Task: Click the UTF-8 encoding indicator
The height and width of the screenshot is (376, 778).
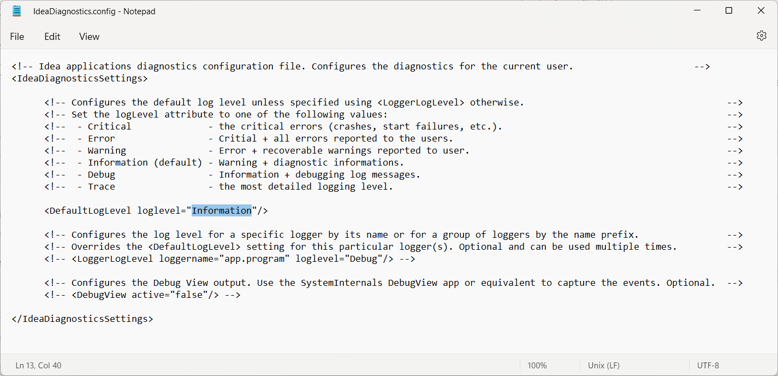Action: 708,365
